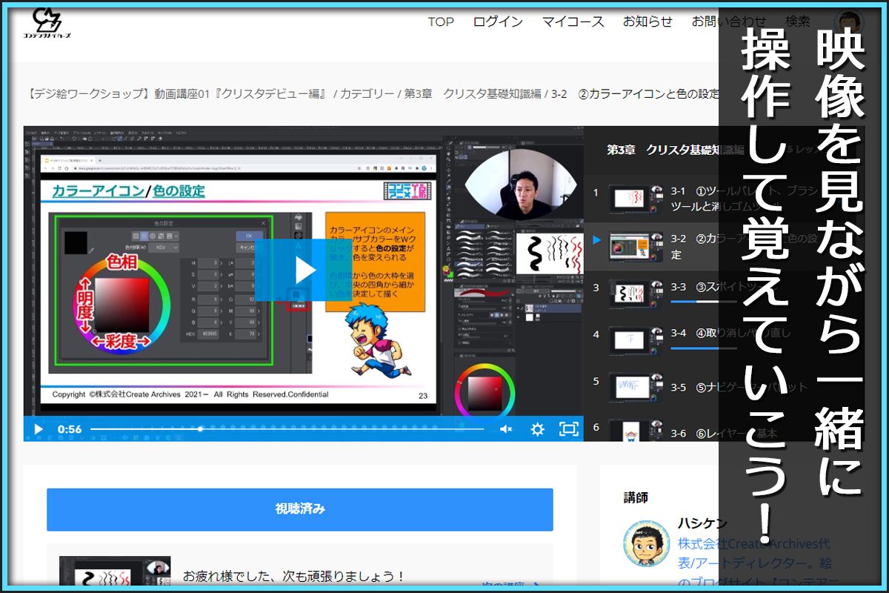Open the お知らせ page

click(x=647, y=21)
